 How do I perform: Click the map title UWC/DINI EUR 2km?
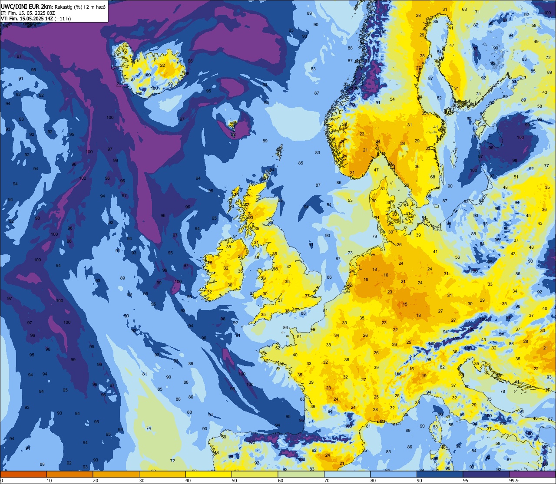click(x=26, y=6)
